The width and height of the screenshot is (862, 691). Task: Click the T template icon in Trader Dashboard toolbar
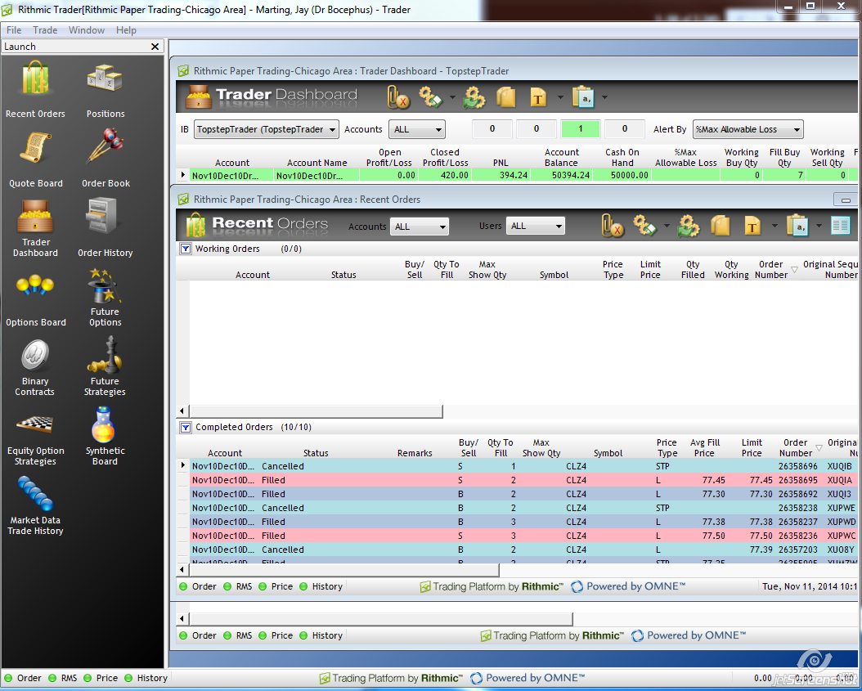click(538, 98)
